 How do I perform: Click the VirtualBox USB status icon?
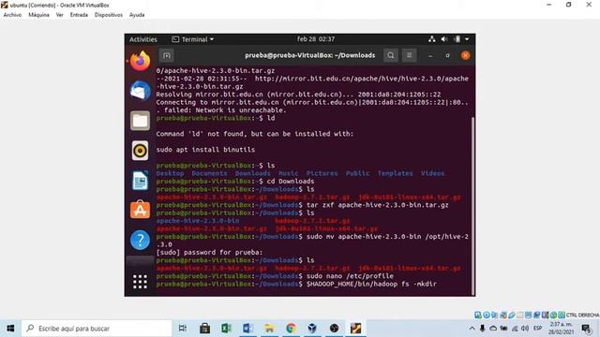tap(512, 315)
